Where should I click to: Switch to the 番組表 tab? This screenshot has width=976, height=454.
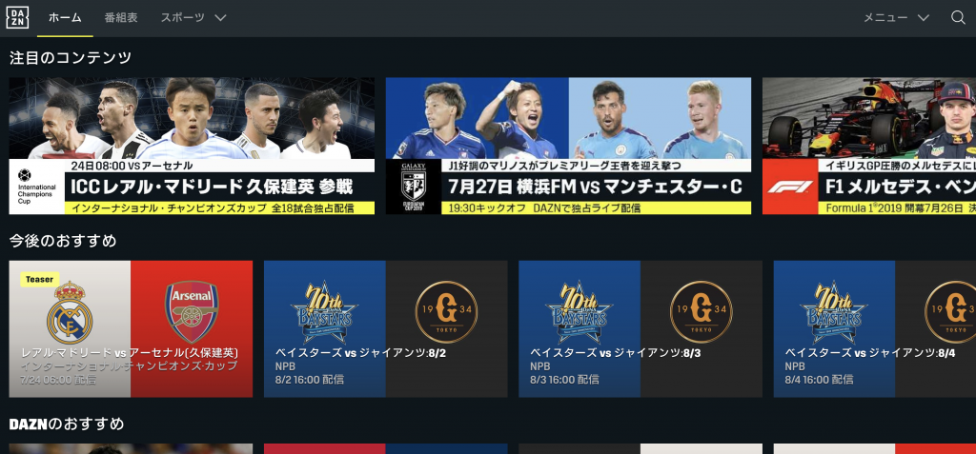[x=121, y=17]
